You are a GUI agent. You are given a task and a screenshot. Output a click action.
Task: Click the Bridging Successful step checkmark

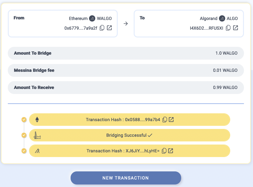point(24,135)
